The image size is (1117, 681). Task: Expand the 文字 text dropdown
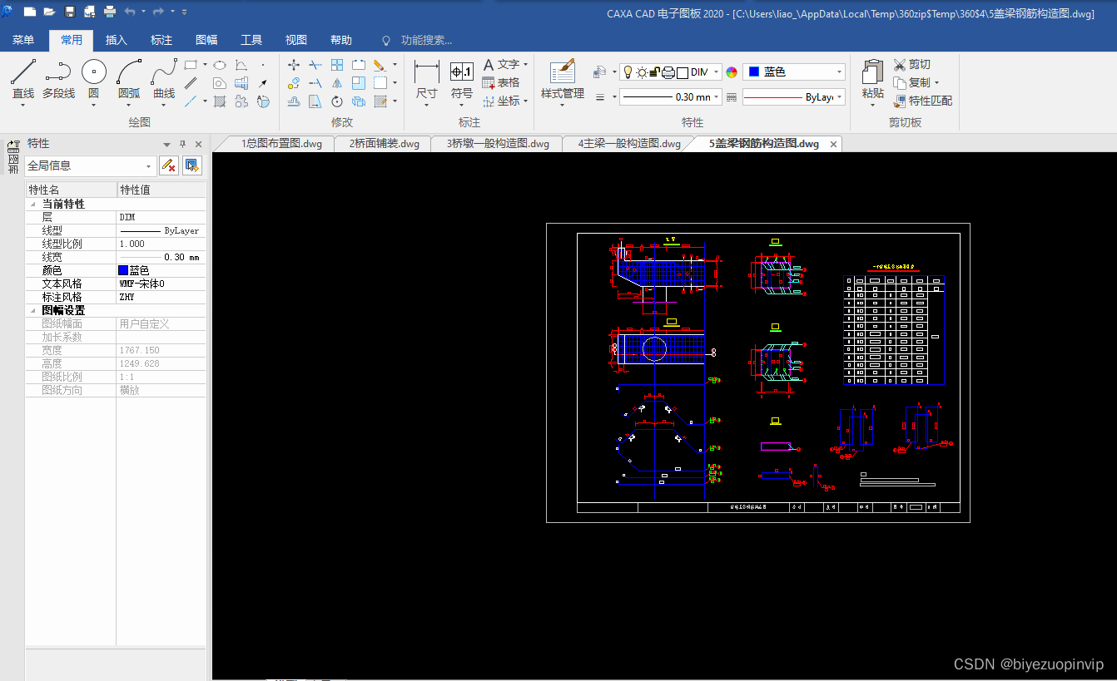tap(526, 64)
